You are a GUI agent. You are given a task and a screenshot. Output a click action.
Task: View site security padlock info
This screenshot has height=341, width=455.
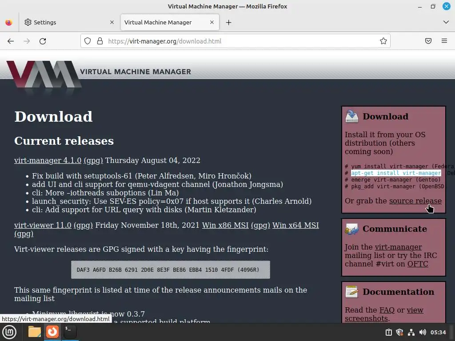pos(100,41)
